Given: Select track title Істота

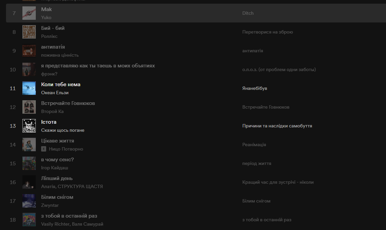Looking at the screenshot, I should coord(49,122).
